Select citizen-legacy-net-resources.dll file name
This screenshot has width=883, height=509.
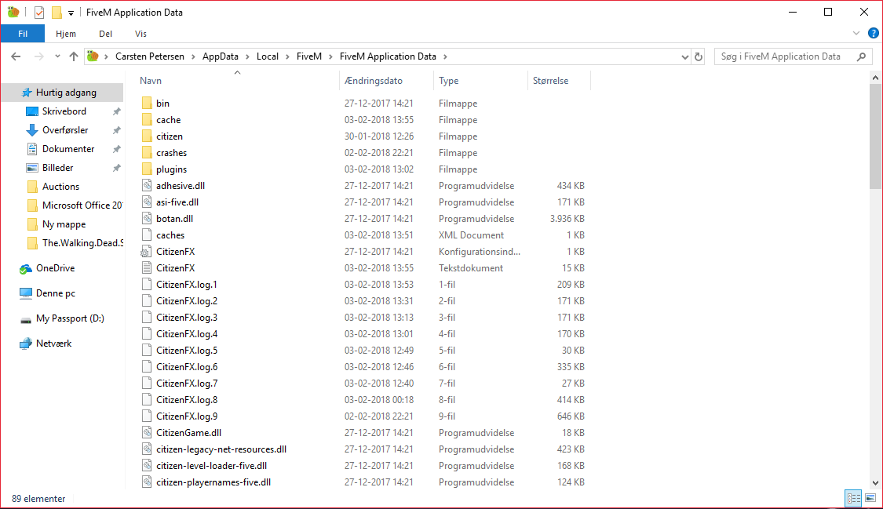click(x=221, y=449)
